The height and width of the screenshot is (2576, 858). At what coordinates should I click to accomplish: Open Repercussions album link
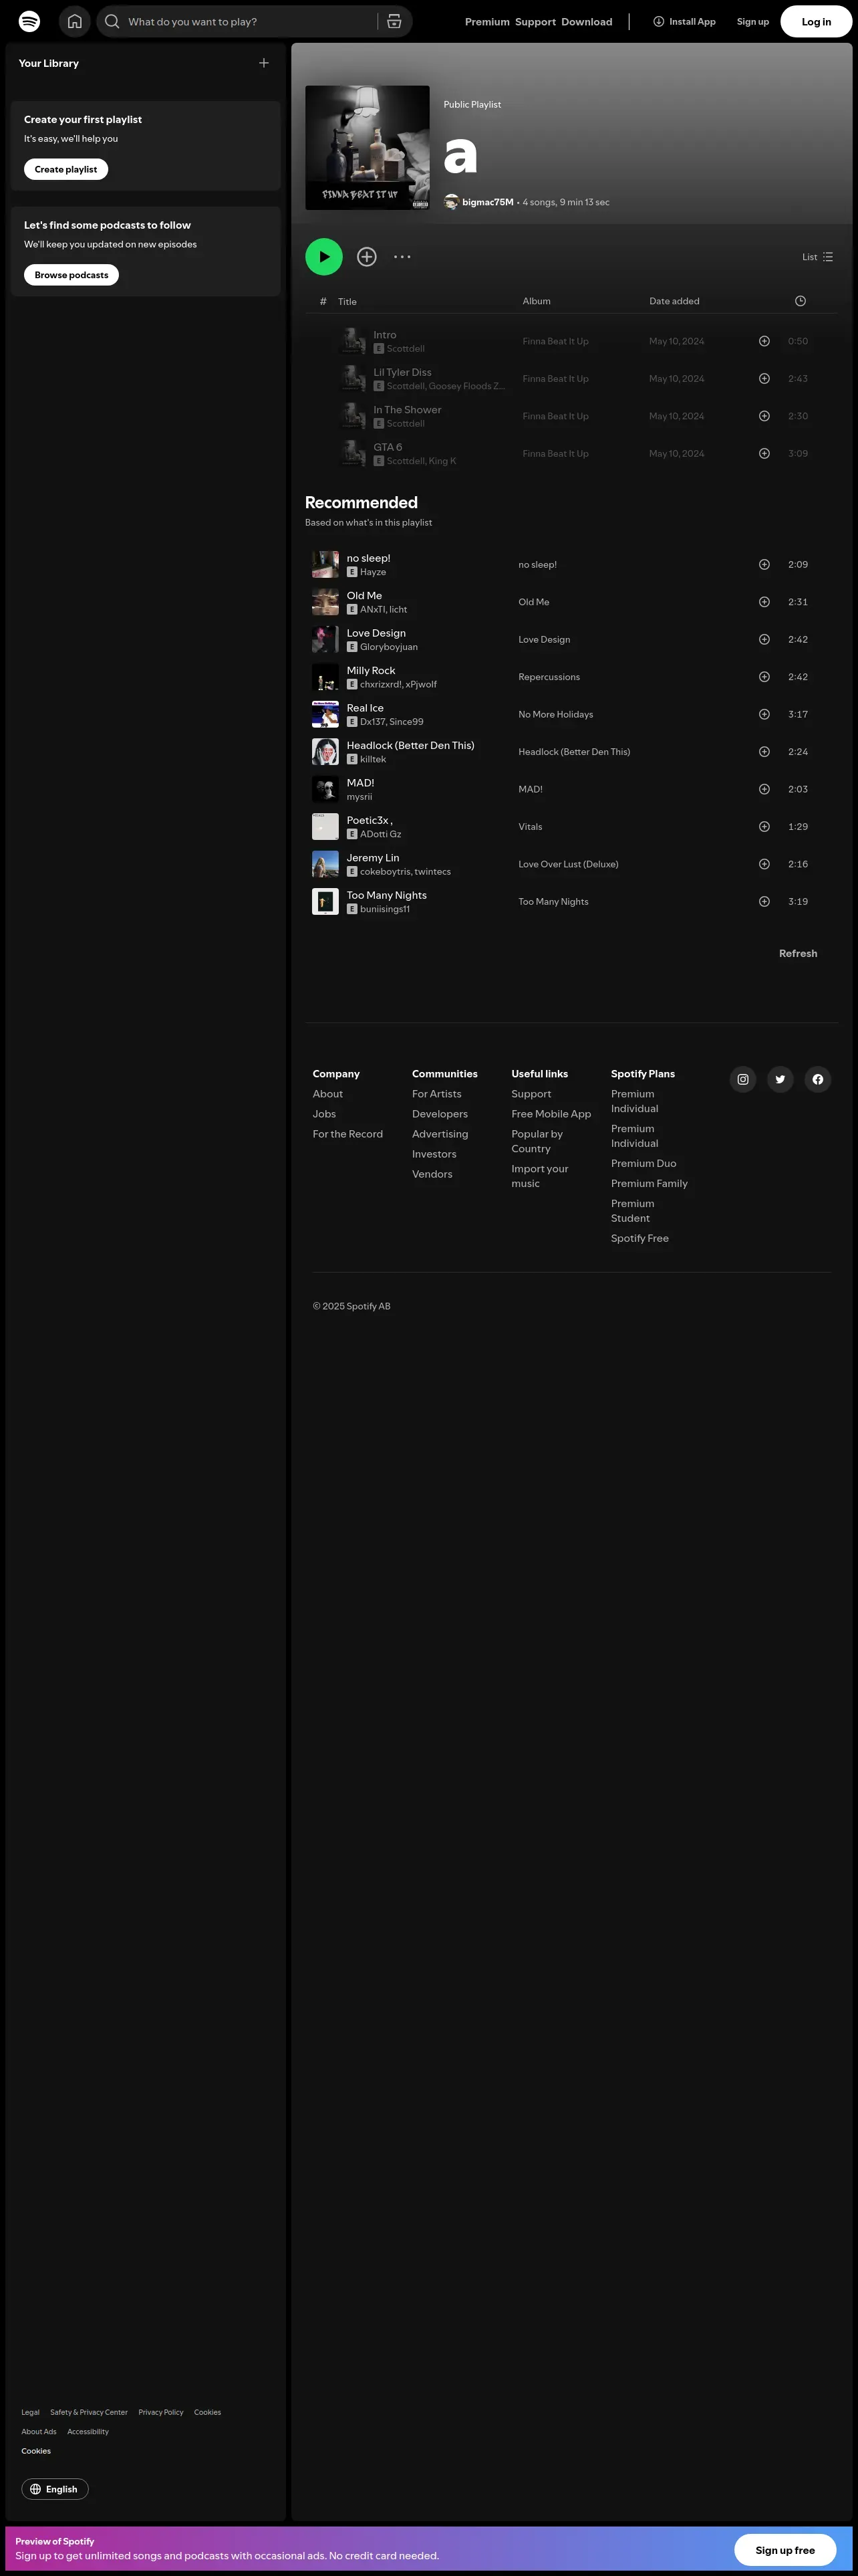(x=549, y=677)
